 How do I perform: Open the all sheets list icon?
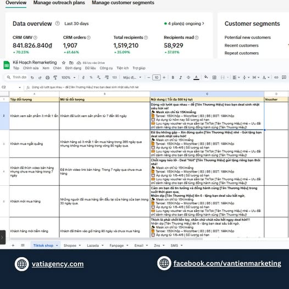[23, 245]
